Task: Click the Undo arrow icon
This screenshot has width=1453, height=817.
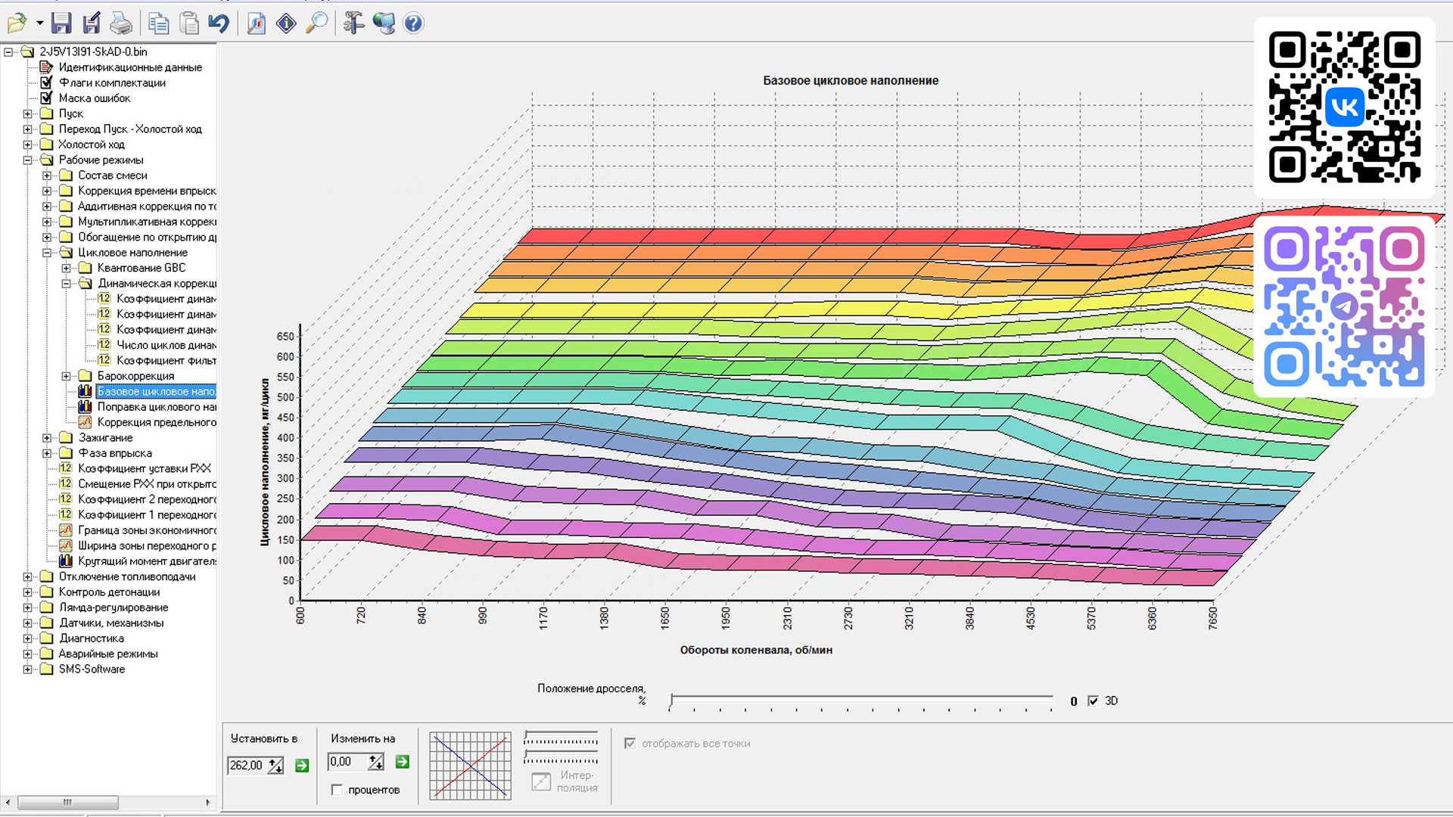Action: 219,23
